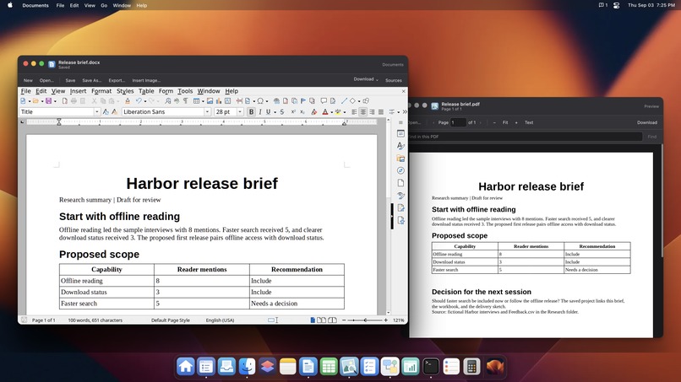Screen dimensions: 681x382
Task: Set paragraph alignment to centered
Action: point(363,112)
